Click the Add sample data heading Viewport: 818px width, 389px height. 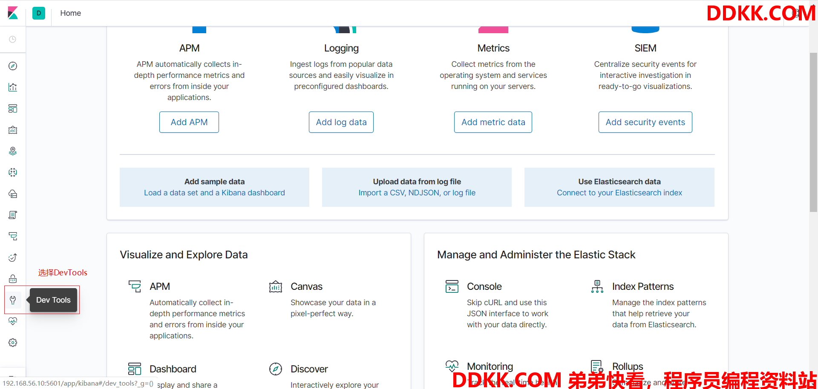point(214,182)
